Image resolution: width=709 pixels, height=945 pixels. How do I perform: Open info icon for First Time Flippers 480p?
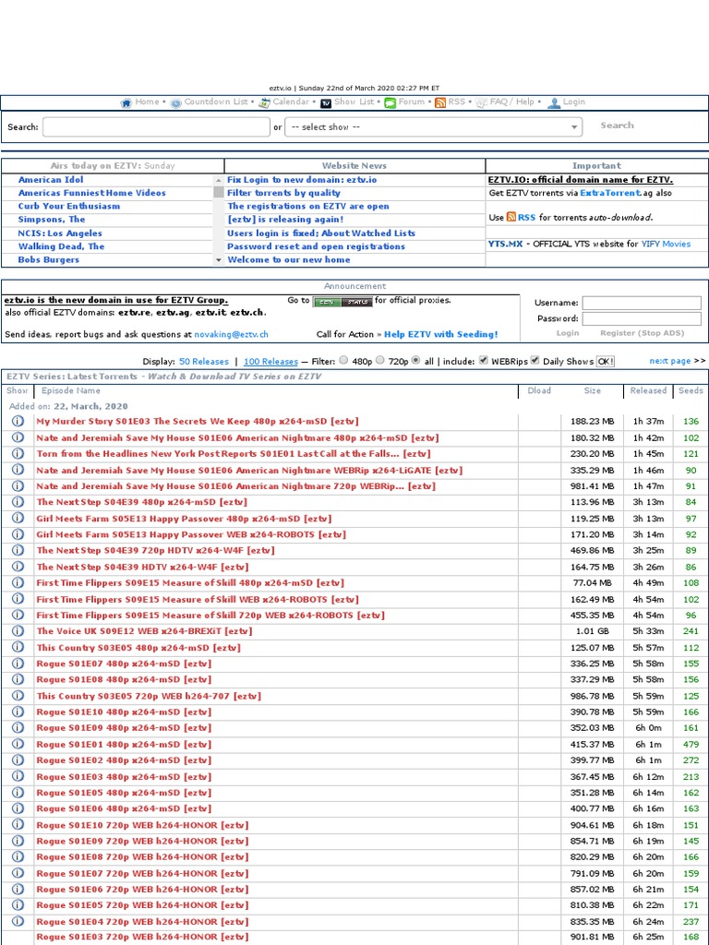pos(18,582)
